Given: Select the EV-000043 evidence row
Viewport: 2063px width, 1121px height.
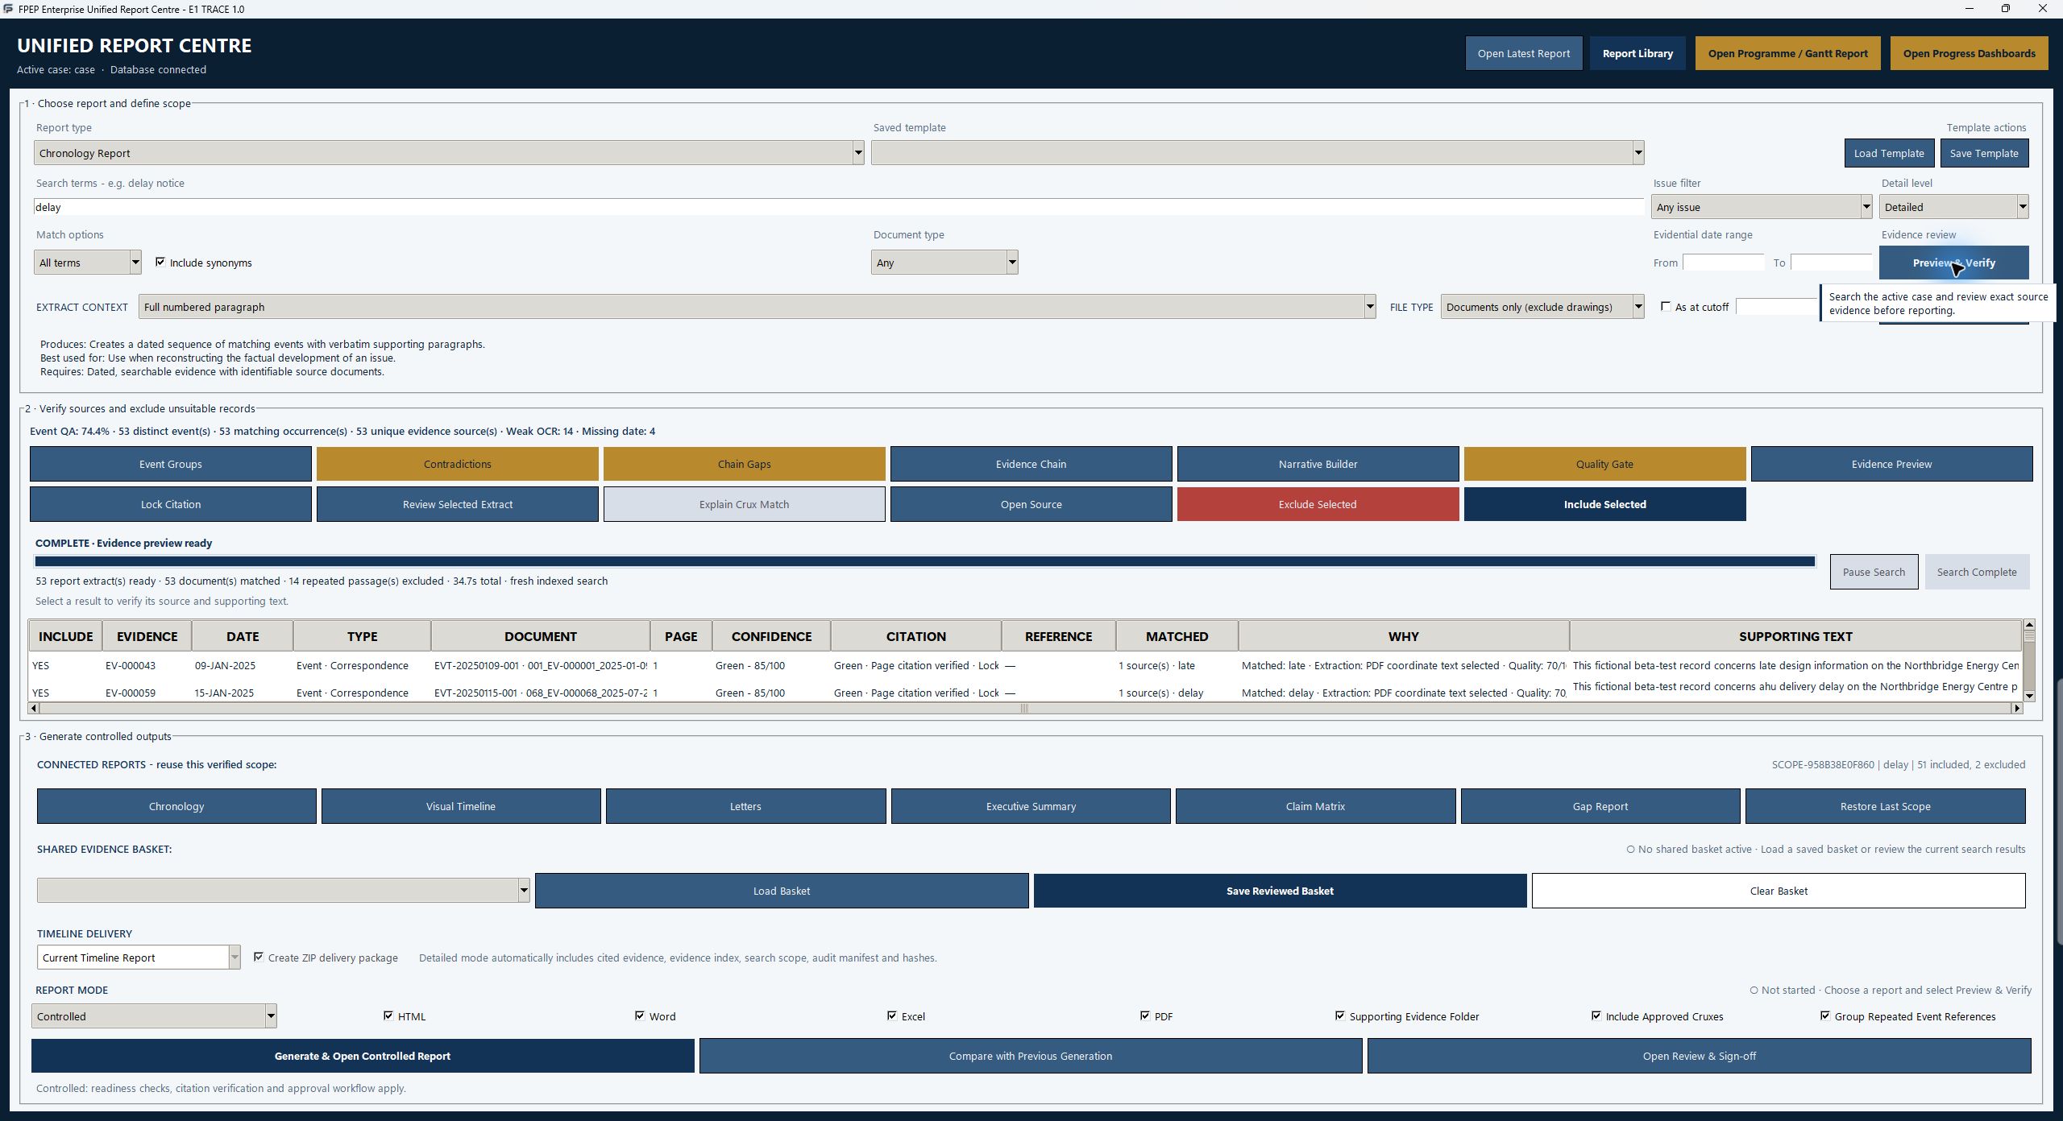Looking at the screenshot, I should point(1025,665).
